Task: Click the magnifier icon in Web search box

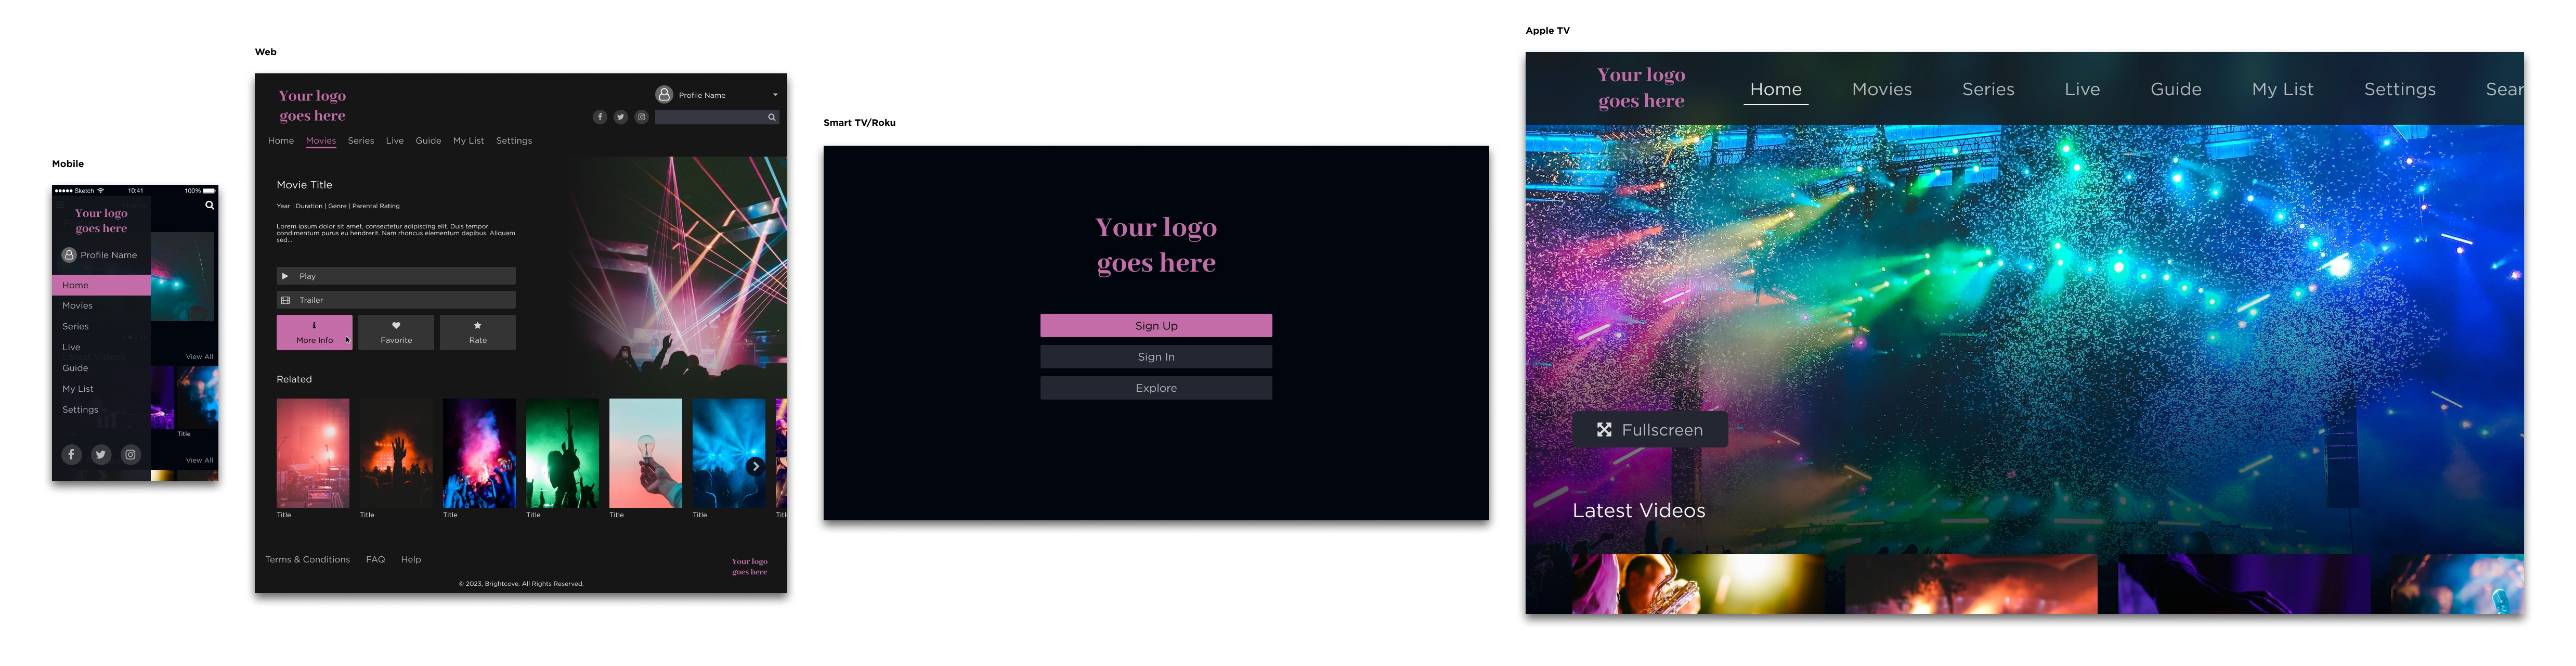Action: [771, 117]
